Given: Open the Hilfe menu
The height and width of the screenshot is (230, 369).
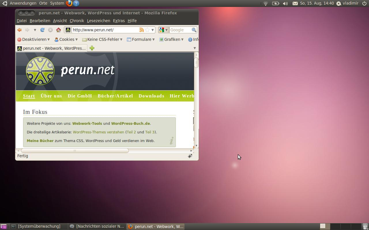Looking at the screenshot, I should 132,21.
